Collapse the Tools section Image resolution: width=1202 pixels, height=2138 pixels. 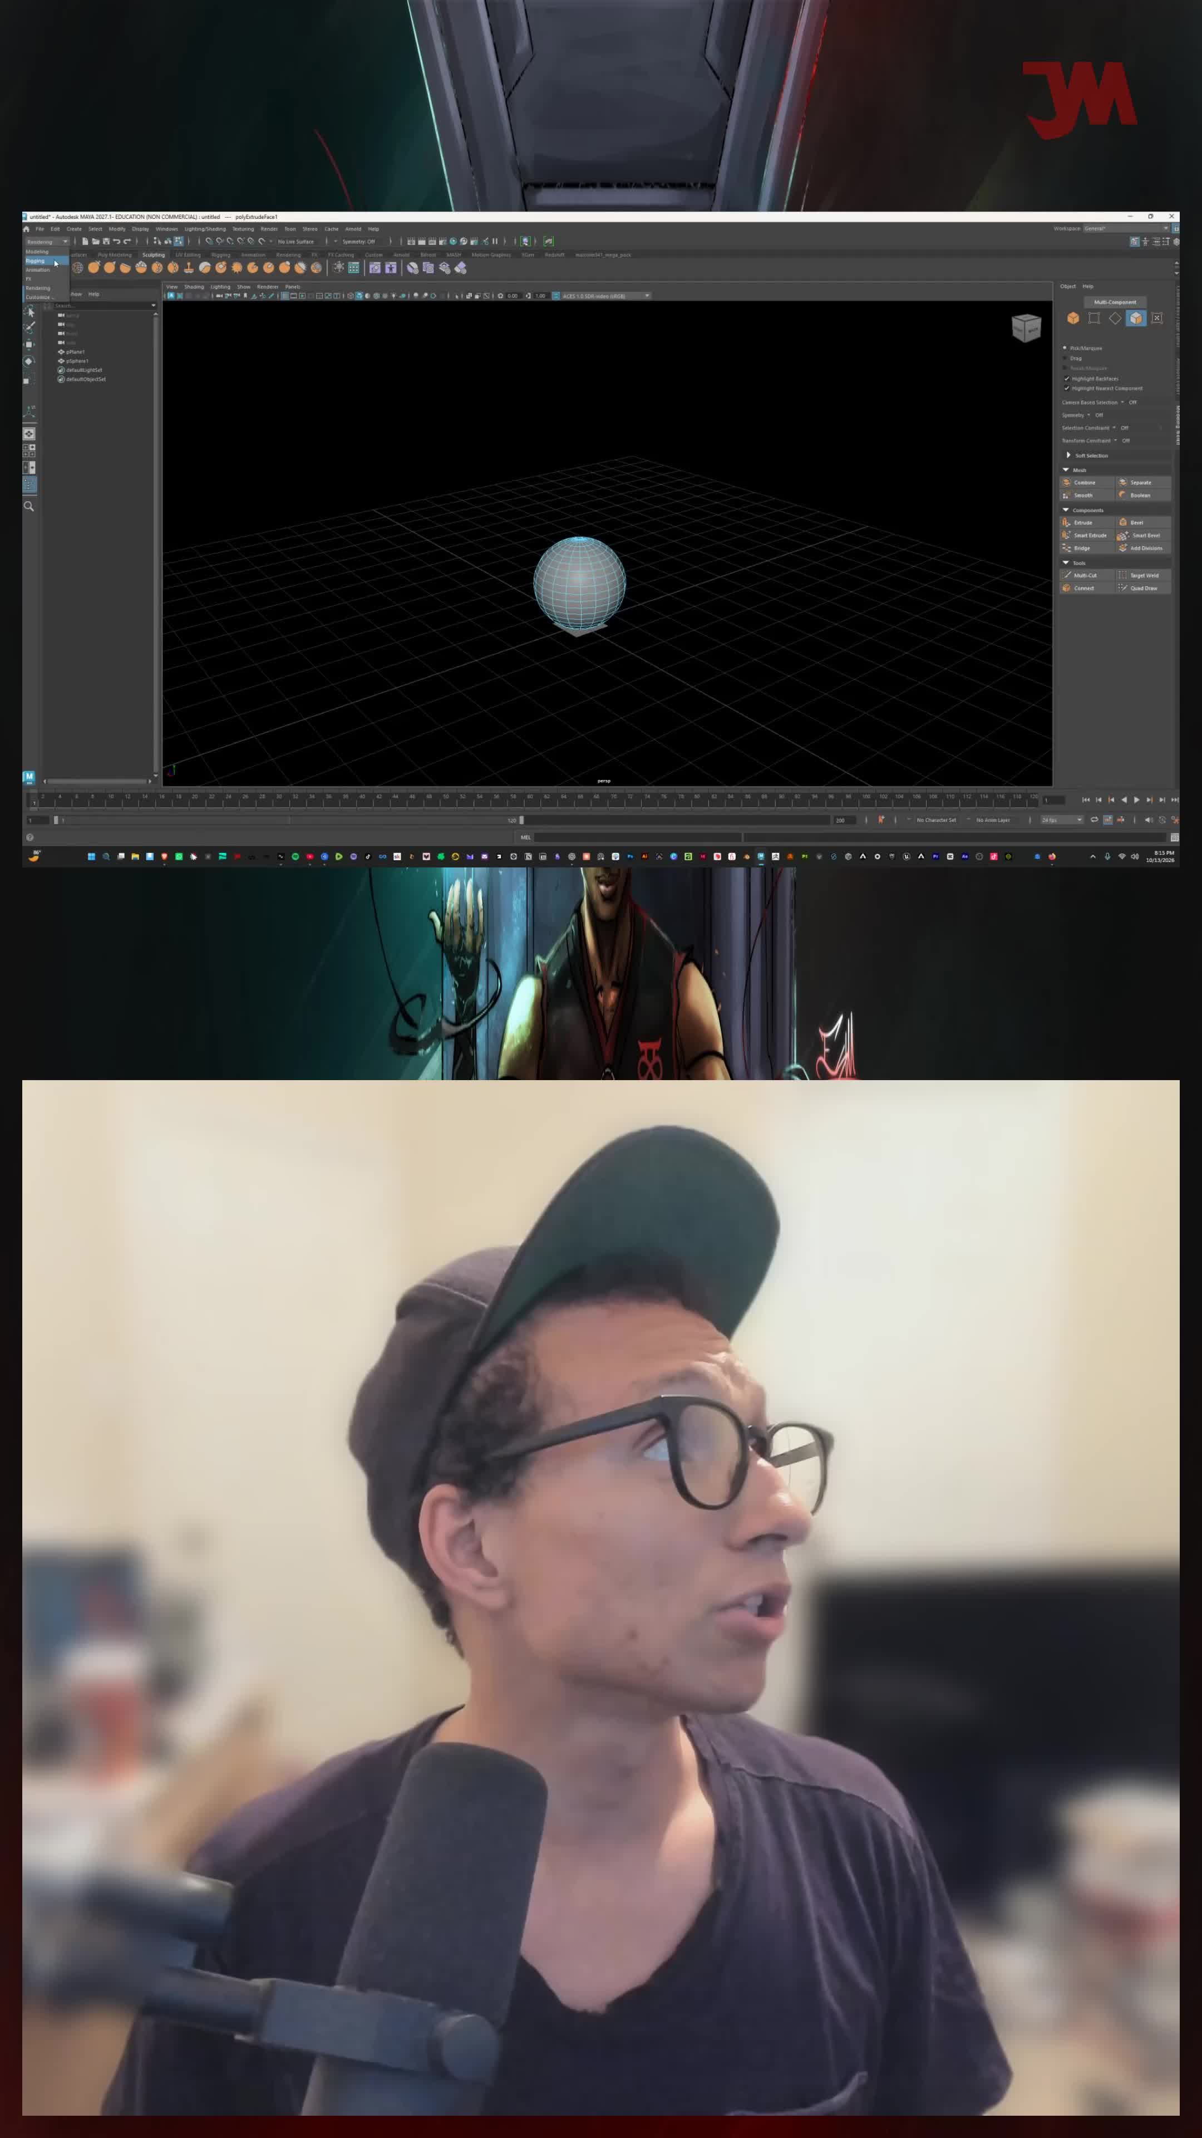(x=1066, y=563)
